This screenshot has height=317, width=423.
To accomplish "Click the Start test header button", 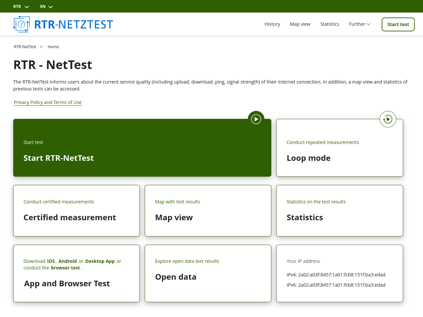I will [398, 24].
